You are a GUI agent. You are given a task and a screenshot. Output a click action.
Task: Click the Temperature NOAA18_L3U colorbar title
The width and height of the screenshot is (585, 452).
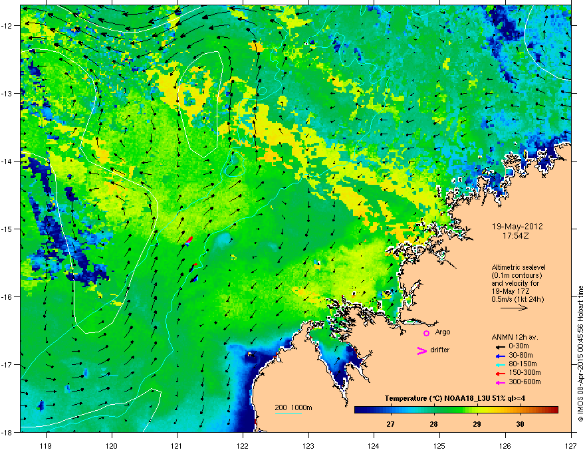coord(455,398)
